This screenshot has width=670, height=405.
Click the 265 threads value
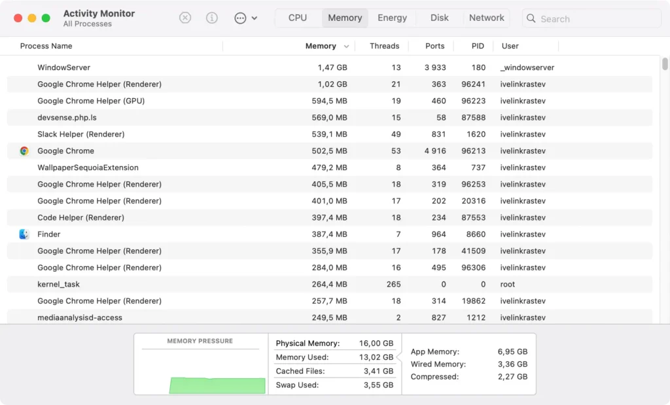coord(393,284)
